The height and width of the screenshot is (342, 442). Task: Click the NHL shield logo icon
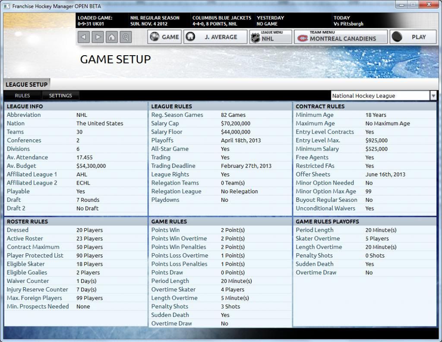tap(256, 38)
